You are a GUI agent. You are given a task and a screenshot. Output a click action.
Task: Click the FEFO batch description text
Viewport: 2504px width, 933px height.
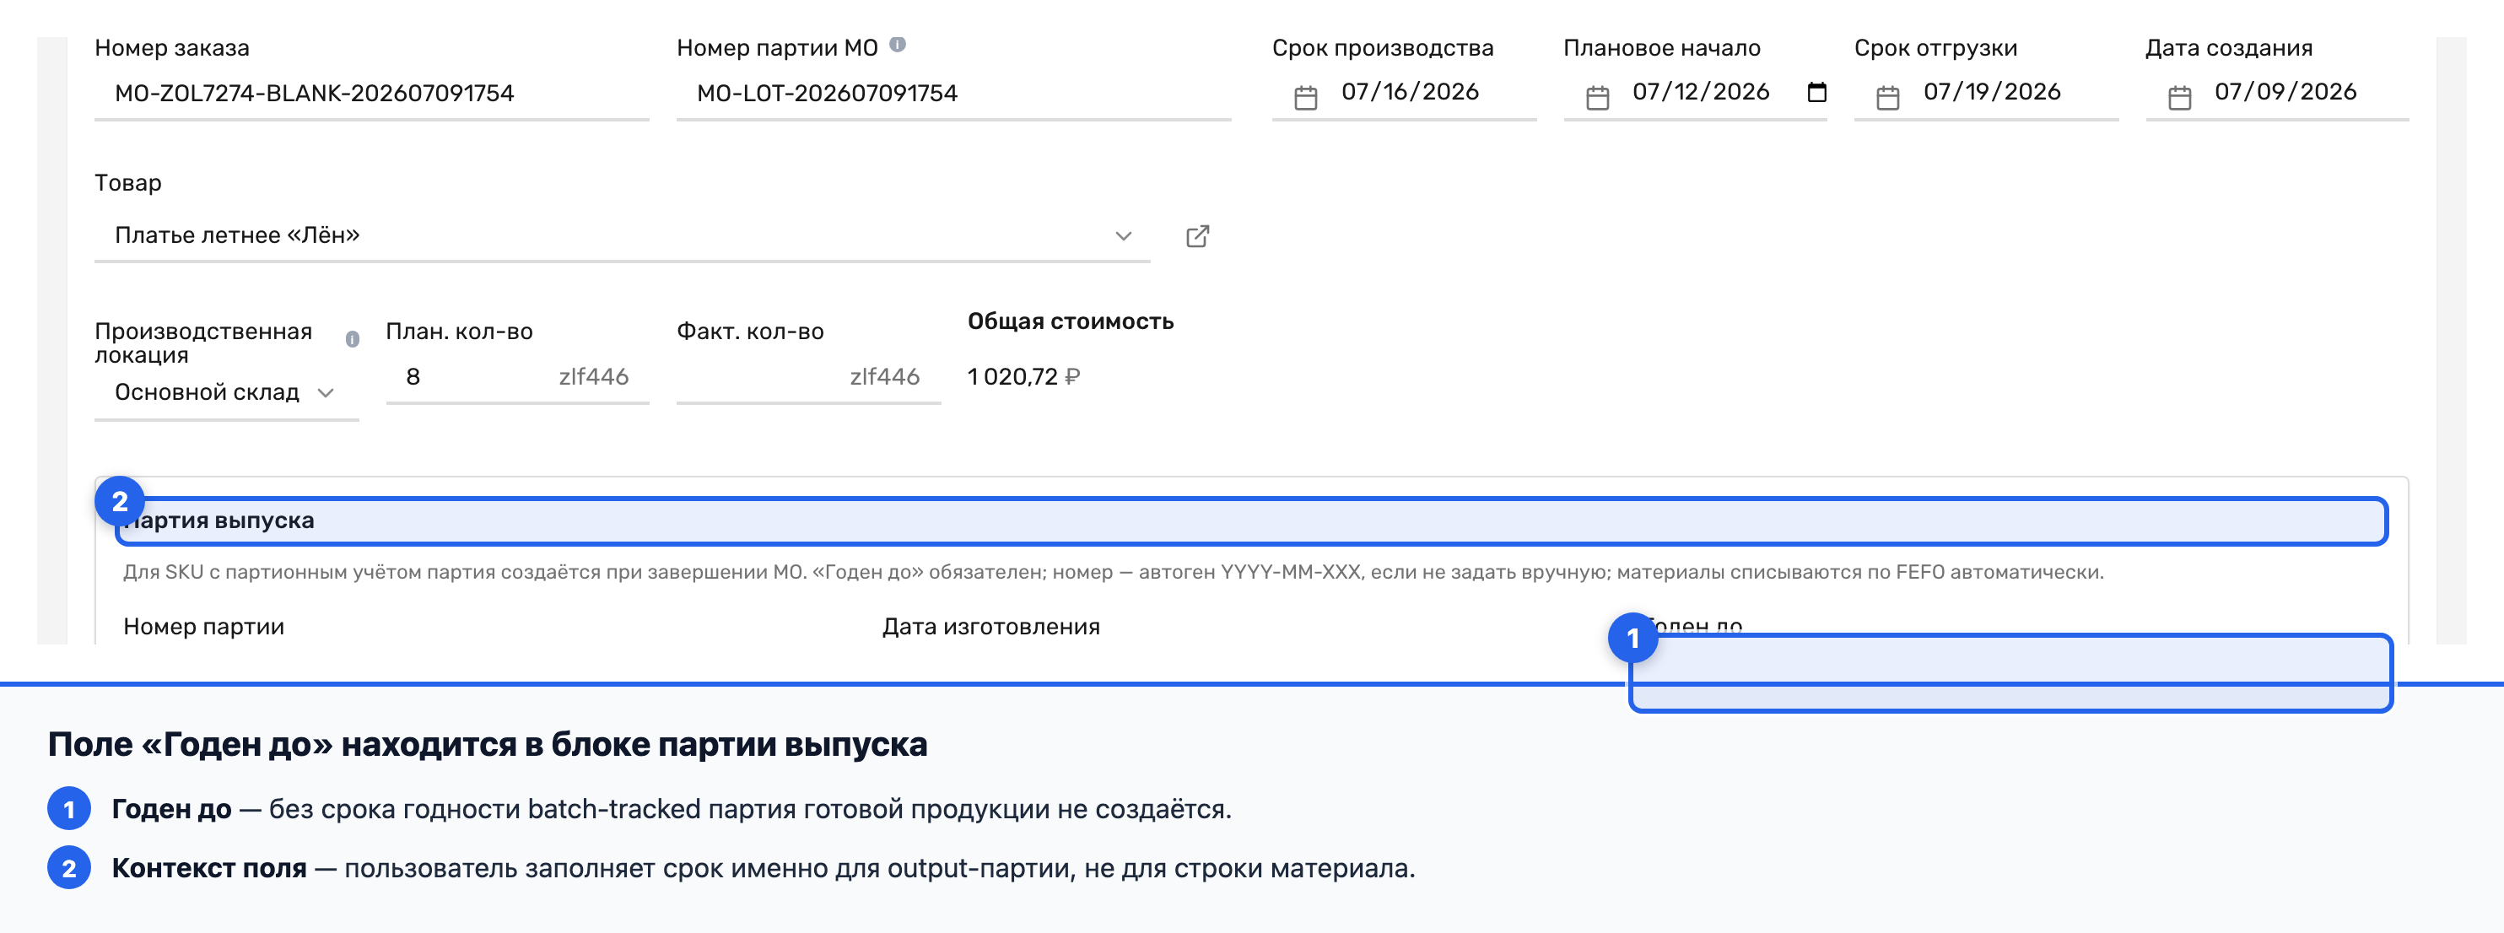[x=1113, y=573]
